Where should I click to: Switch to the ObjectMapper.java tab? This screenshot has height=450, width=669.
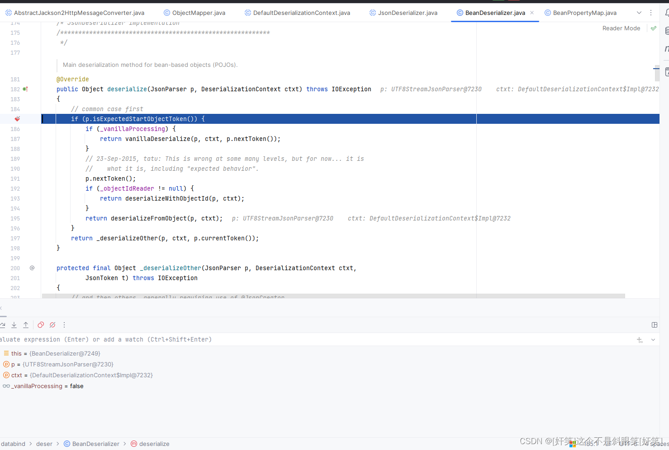click(198, 13)
